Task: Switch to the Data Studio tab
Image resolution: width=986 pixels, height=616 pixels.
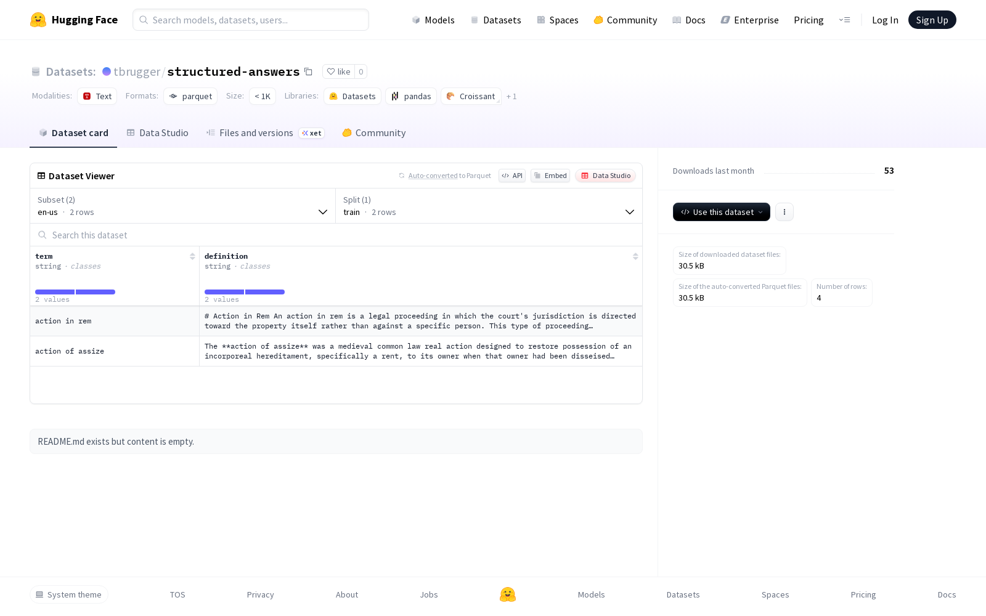Action: pyautogui.click(x=158, y=133)
